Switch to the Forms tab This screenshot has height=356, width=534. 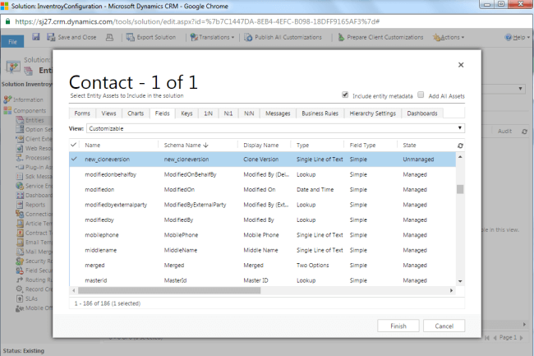coord(82,113)
